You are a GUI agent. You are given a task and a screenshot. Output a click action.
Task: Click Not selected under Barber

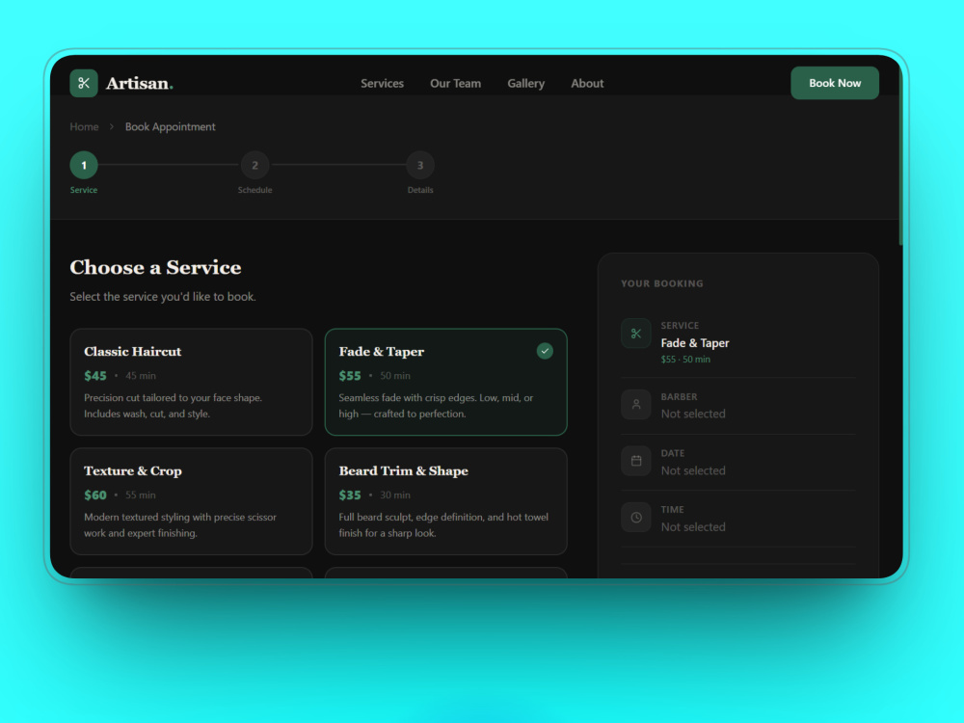693,414
